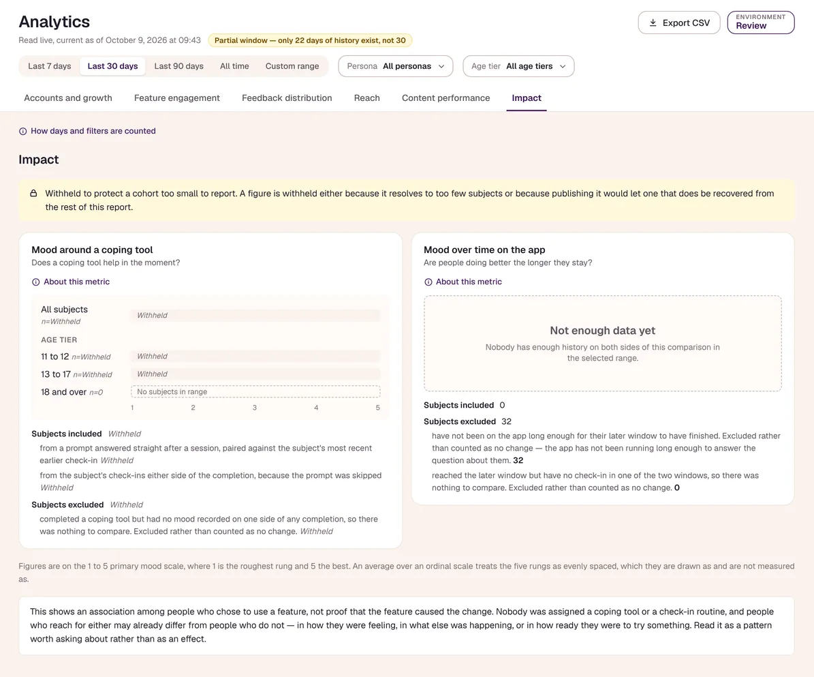Screen dimensions: 814x677
Task: Click info icon in Mood around a coping tool card
Action: tap(36, 282)
